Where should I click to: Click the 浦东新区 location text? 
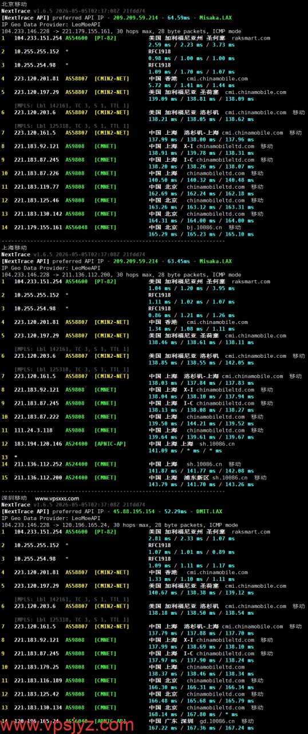[196, 477]
